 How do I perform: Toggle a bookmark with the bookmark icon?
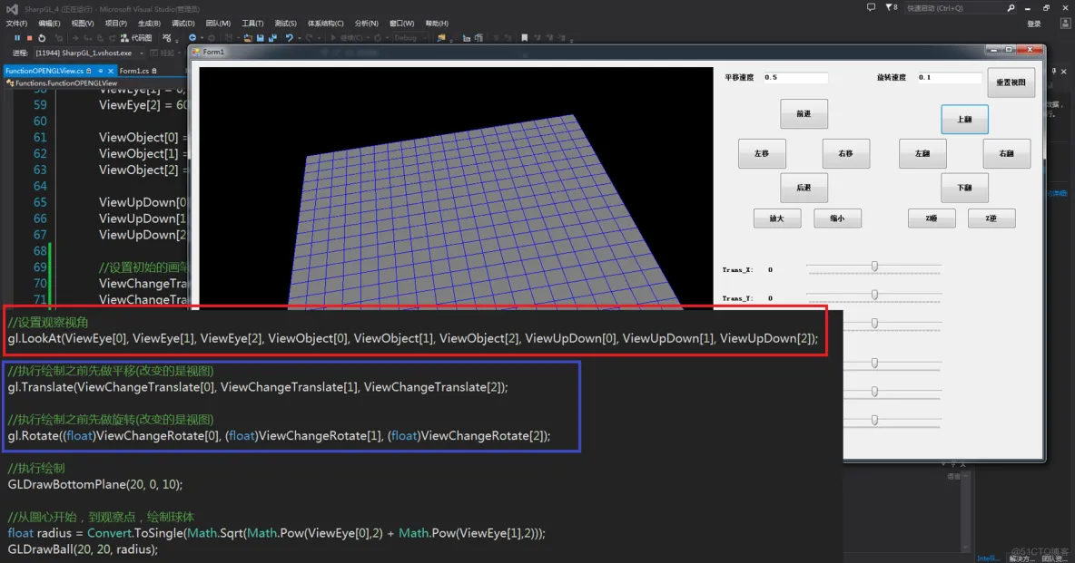tap(525, 38)
